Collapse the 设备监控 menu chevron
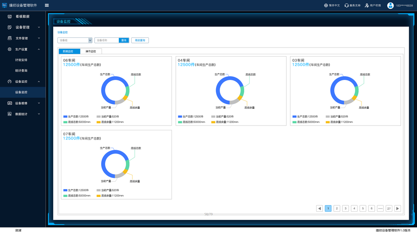Screen dimensions: 417x234 point(39,82)
